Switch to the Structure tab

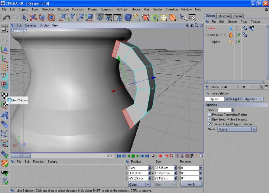pos(224,16)
